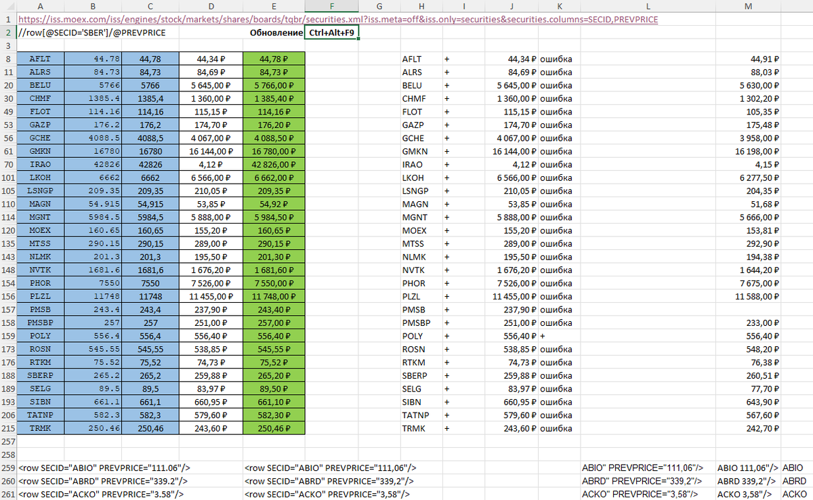Image resolution: width=813 pixels, height=500 pixels.
Task: Select cell with value 1681.6 in column B
Action: click(x=93, y=271)
